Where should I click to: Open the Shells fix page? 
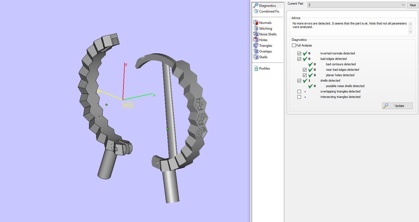point(260,57)
